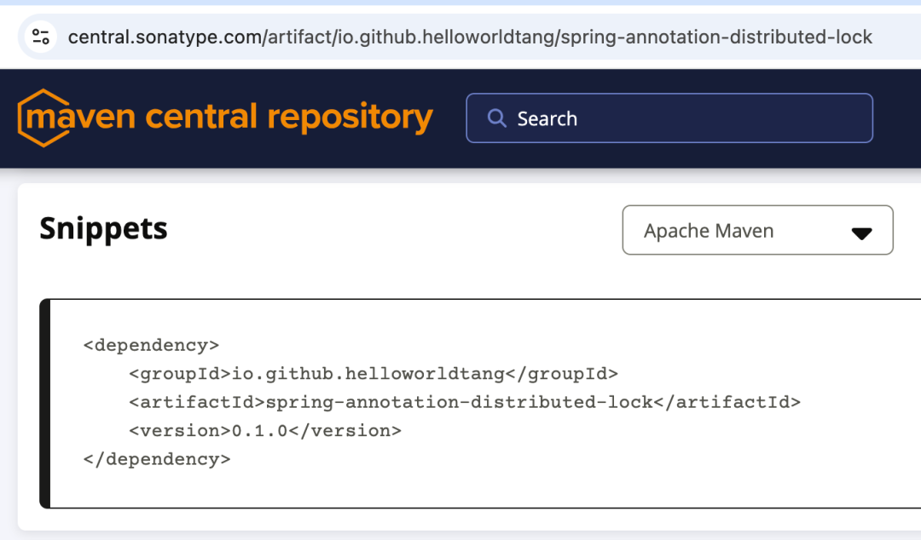Screen dimensions: 921x540
Task: Focus the Search input field
Action: (x=682, y=118)
